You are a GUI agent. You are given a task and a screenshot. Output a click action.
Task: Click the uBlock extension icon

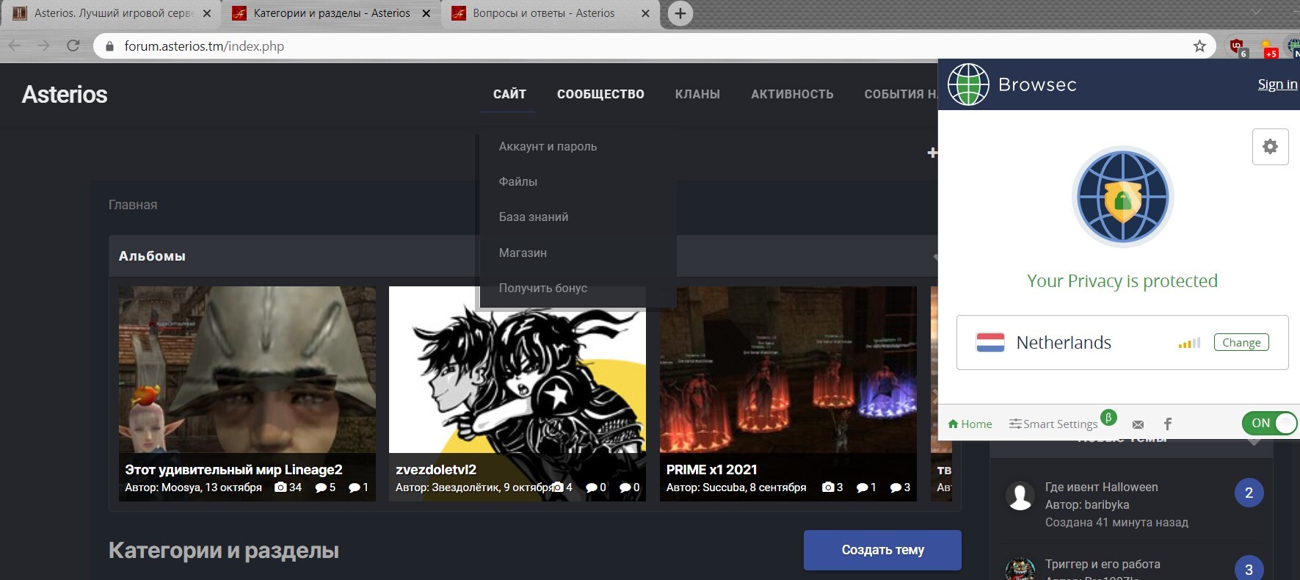point(1238,47)
